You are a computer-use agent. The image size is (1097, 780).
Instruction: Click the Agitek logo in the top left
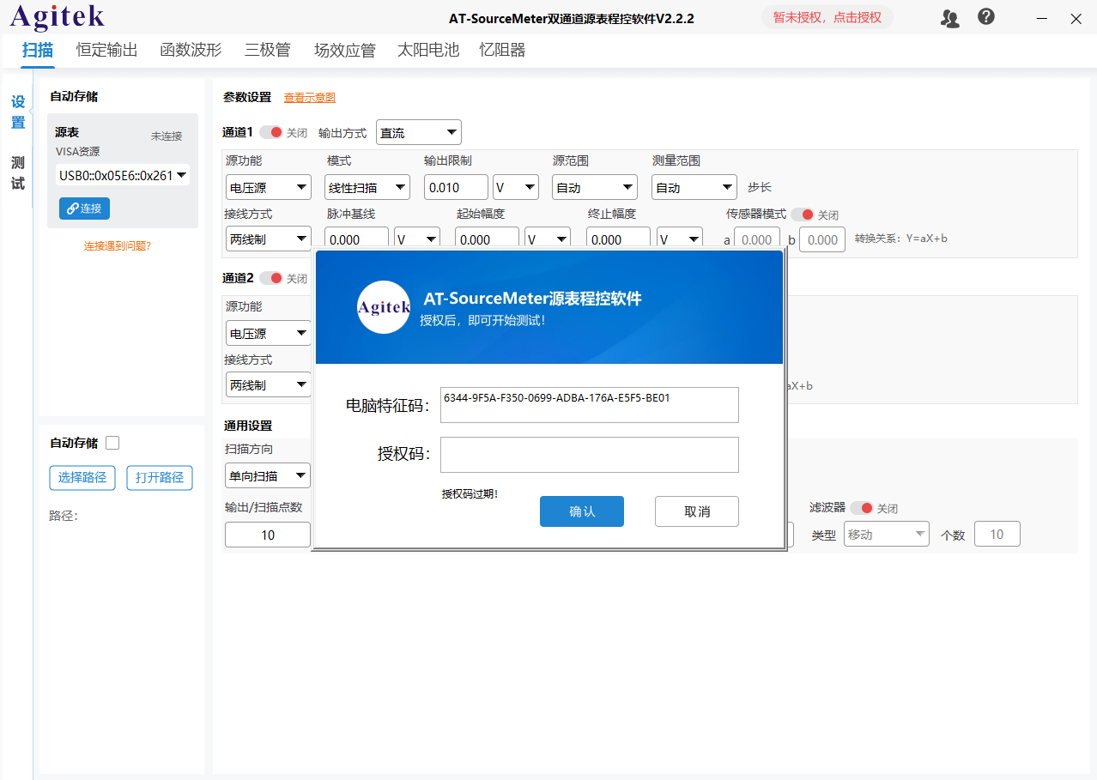point(55,17)
